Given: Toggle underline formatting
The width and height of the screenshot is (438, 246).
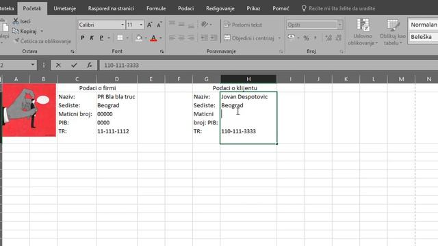Looking at the screenshot, I should coord(101,38).
